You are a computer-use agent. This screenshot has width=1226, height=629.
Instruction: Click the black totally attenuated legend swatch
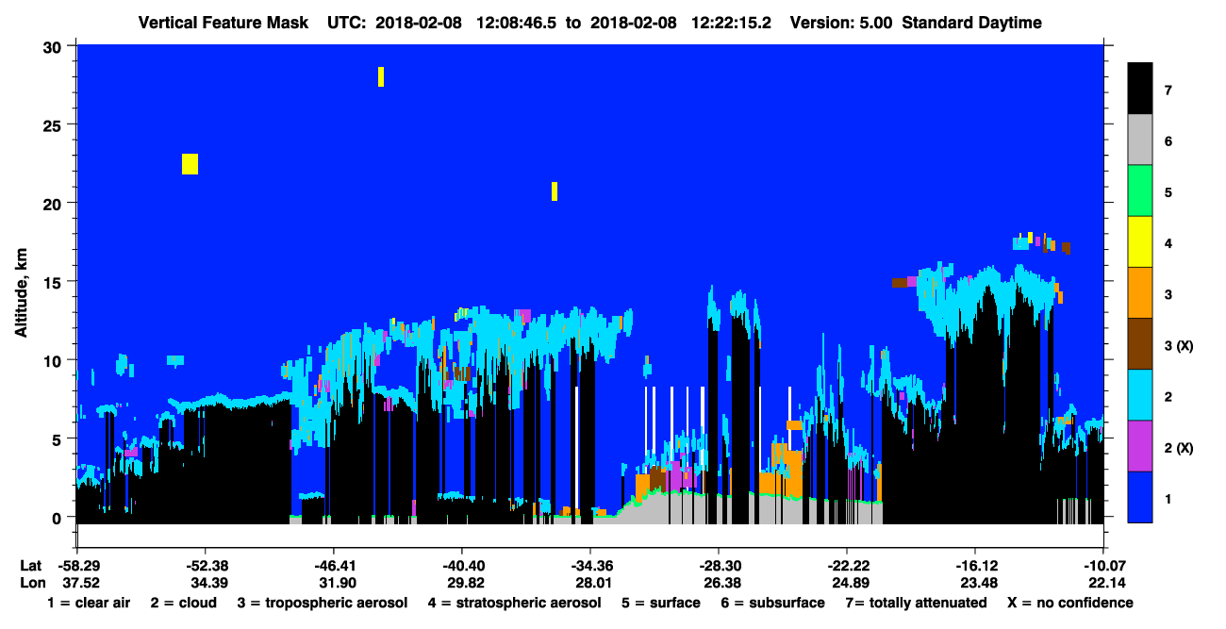point(1140,89)
